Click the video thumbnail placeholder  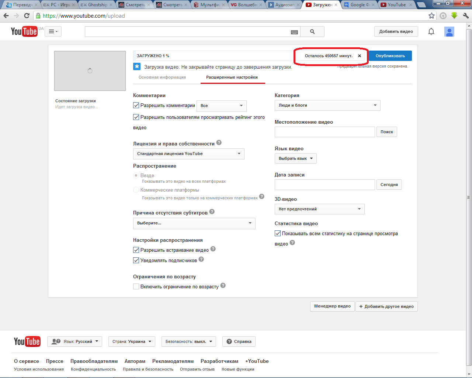tap(90, 71)
